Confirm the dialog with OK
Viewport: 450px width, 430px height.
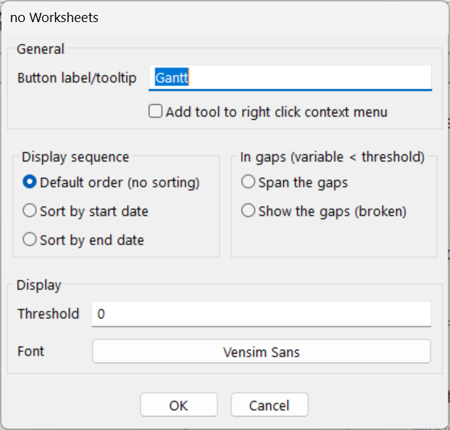click(x=178, y=405)
